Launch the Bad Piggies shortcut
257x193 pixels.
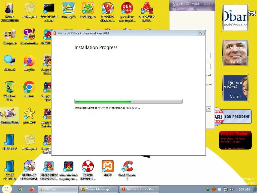point(88,10)
